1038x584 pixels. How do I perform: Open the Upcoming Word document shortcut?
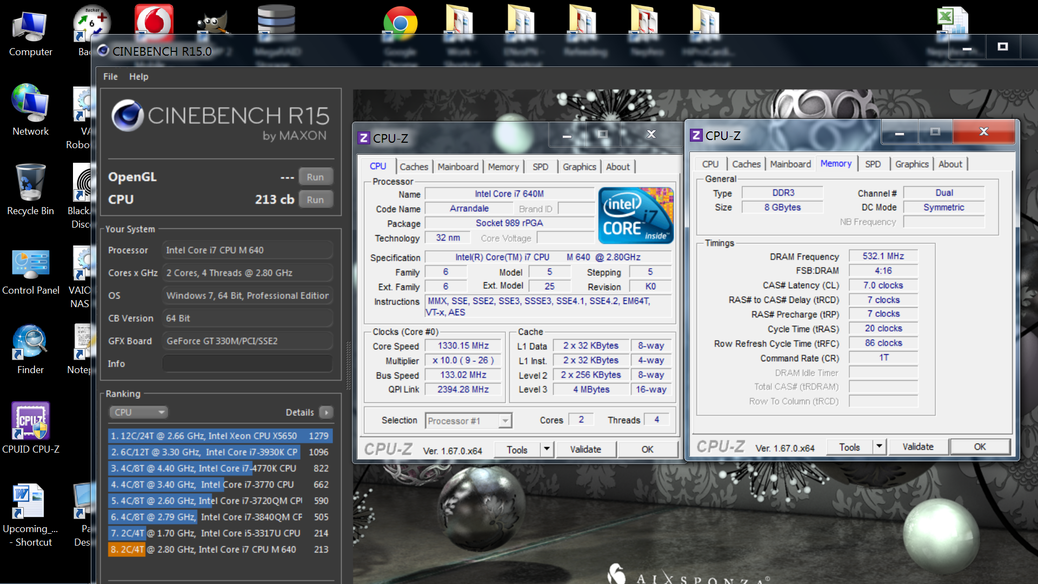(x=30, y=515)
